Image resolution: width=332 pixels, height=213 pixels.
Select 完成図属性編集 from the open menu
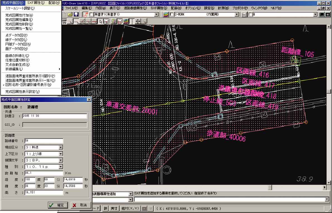click(19, 20)
